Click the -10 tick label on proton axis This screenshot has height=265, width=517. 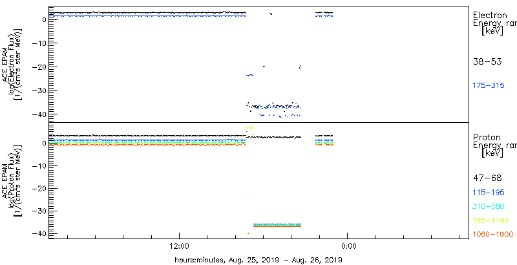pos(40,166)
